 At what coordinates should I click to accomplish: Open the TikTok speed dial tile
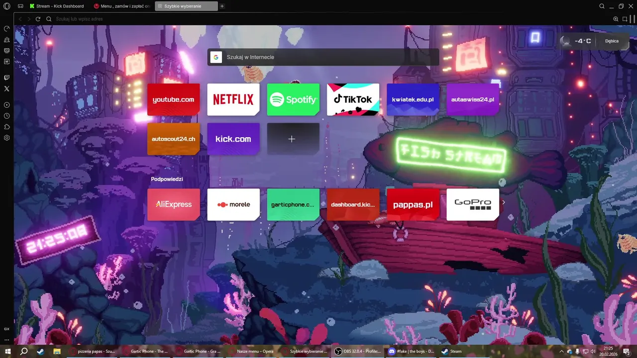pyautogui.click(x=353, y=99)
